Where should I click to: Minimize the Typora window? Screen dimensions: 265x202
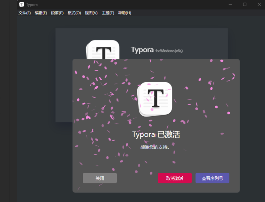pos(230,4)
